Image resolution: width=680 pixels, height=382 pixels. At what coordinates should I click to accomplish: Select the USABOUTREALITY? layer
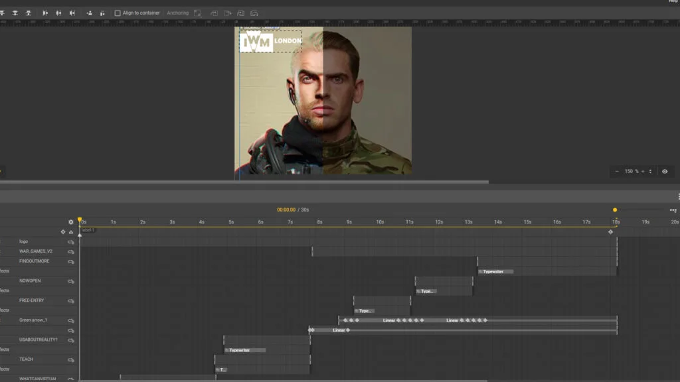38,340
